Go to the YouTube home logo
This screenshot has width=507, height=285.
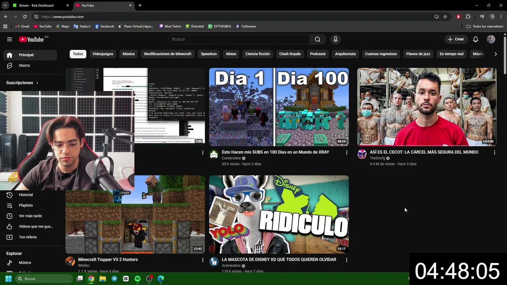(x=31, y=39)
